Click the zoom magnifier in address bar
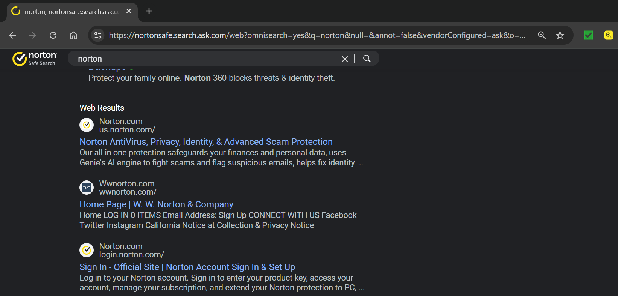Image resolution: width=618 pixels, height=296 pixels. (542, 35)
